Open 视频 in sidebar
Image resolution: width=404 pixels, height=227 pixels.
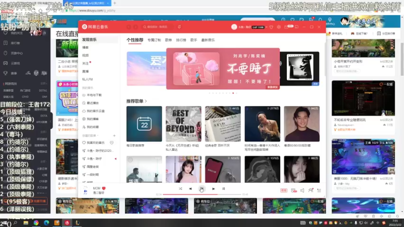click(x=85, y=55)
